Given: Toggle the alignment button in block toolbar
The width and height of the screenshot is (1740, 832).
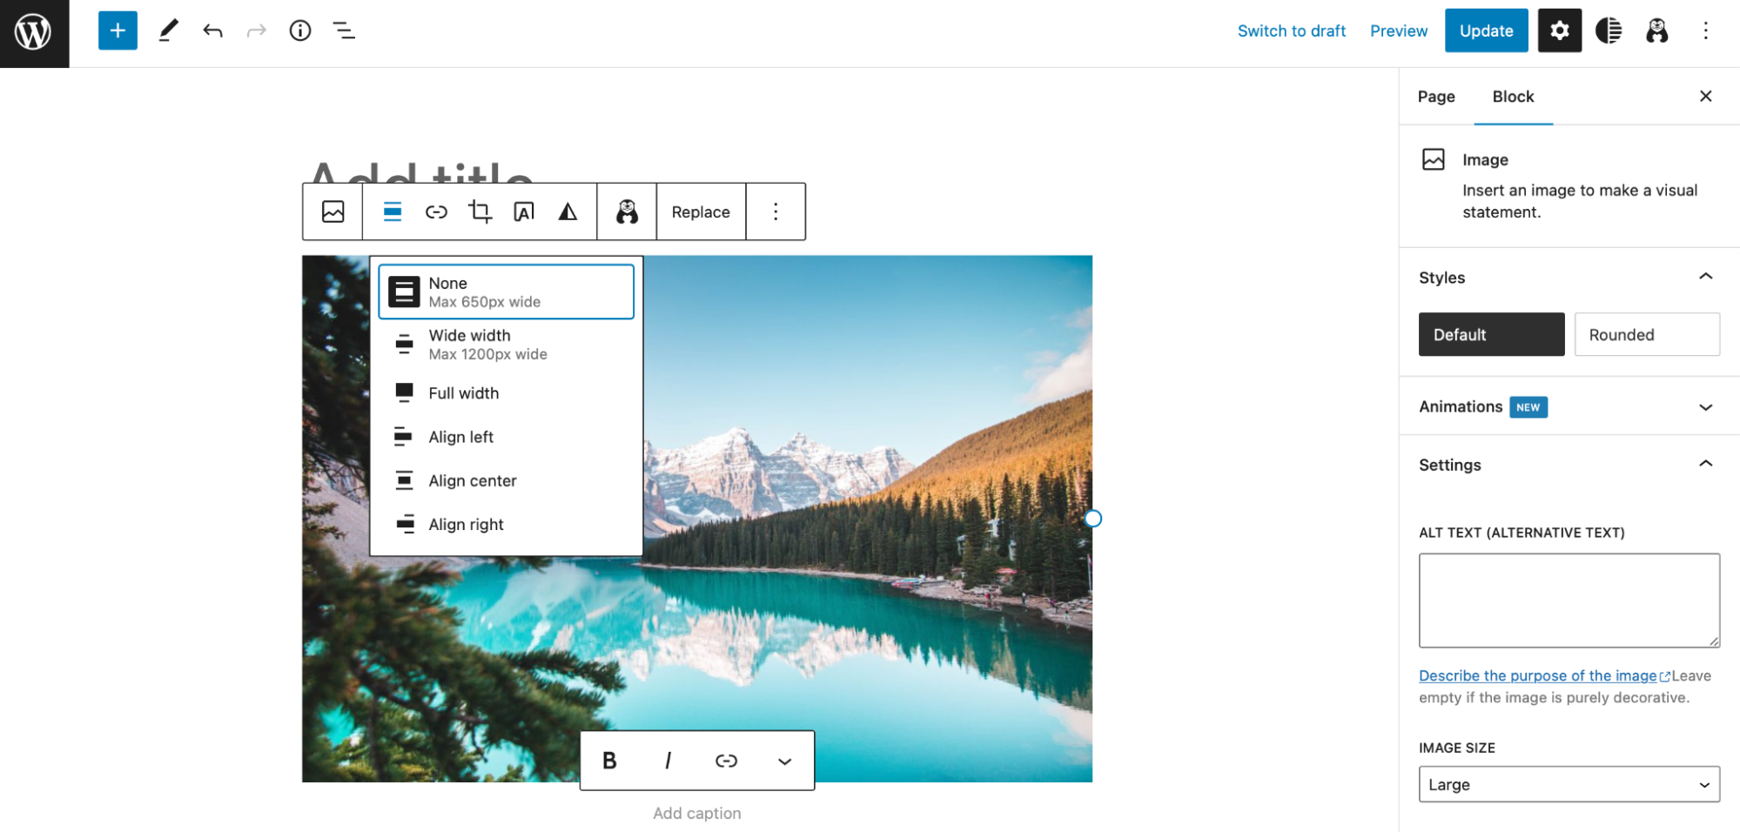Looking at the screenshot, I should (x=393, y=211).
